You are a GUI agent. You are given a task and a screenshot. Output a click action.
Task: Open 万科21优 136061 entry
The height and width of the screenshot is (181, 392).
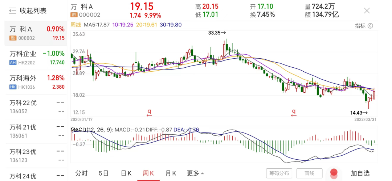[x=36, y=131]
